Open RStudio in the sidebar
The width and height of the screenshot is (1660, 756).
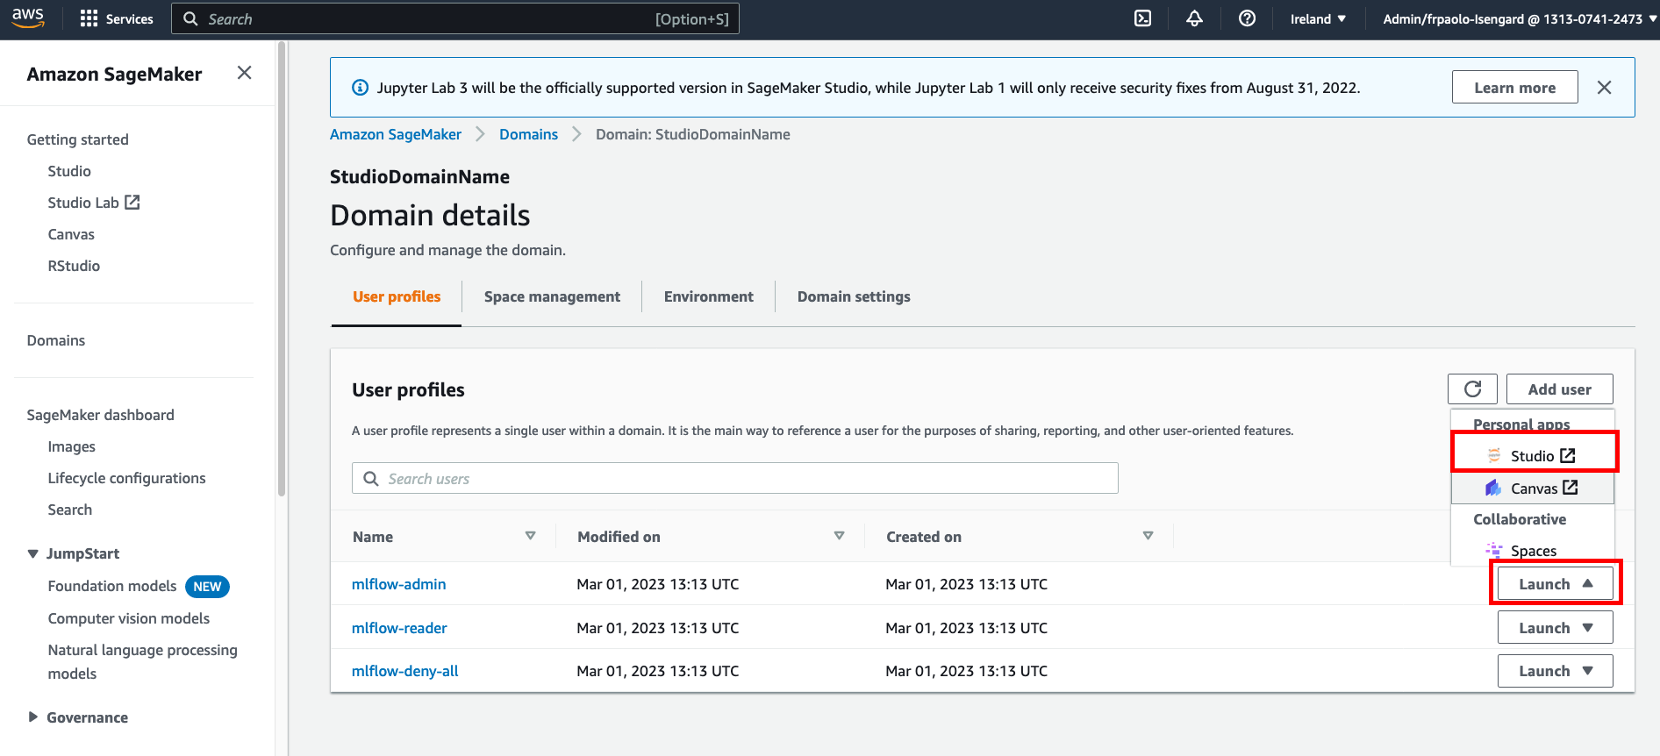(74, 266)
